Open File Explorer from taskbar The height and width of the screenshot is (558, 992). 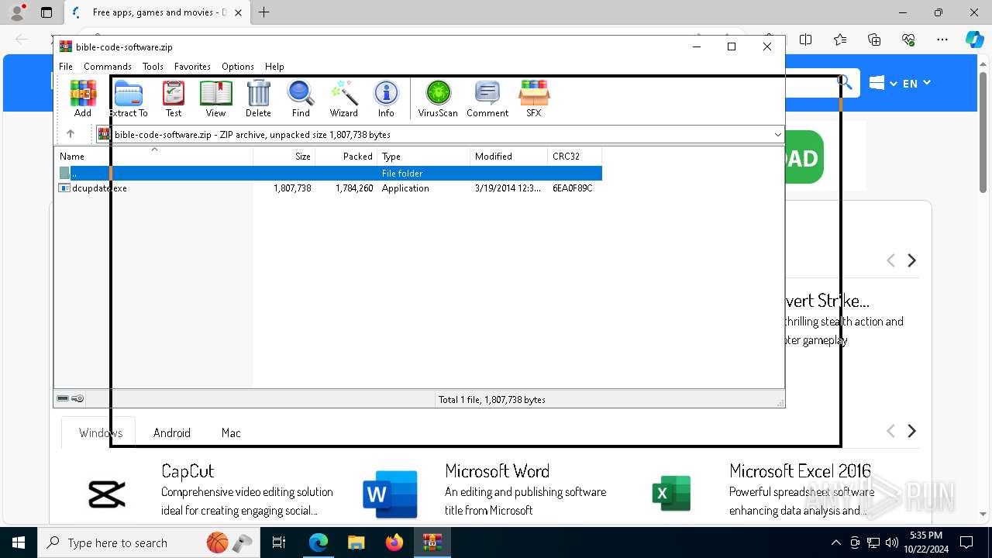pyautogui.click(x=356, y=542)
